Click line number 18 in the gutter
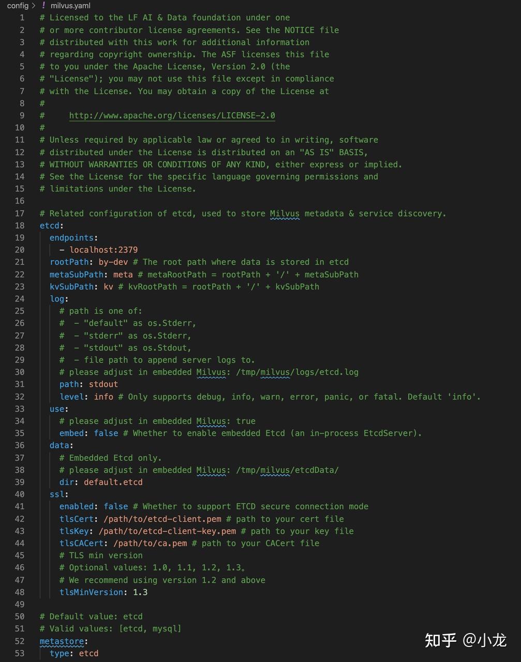The image size is (521, 662). click(20, 225)
